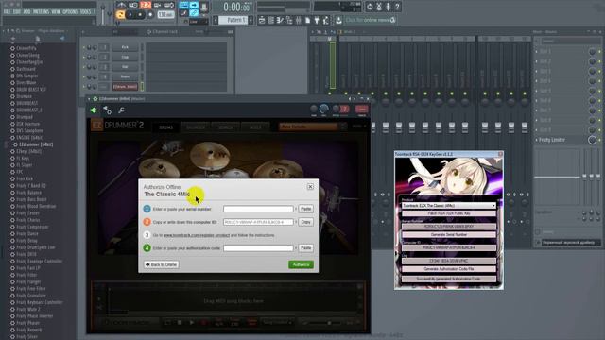The height and width of the screenshot is (340, 605).
Task: Click the Back to Online button
Action: pos(162,264)
